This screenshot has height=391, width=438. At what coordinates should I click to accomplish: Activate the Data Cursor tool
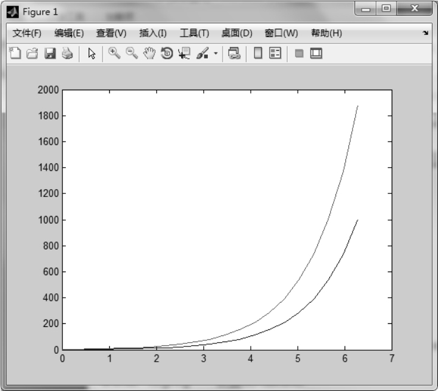184,54
